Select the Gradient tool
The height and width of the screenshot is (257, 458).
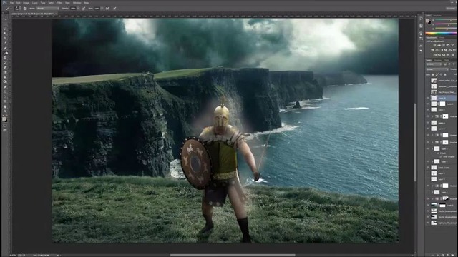pyautogui.click(x=5, y=72)
